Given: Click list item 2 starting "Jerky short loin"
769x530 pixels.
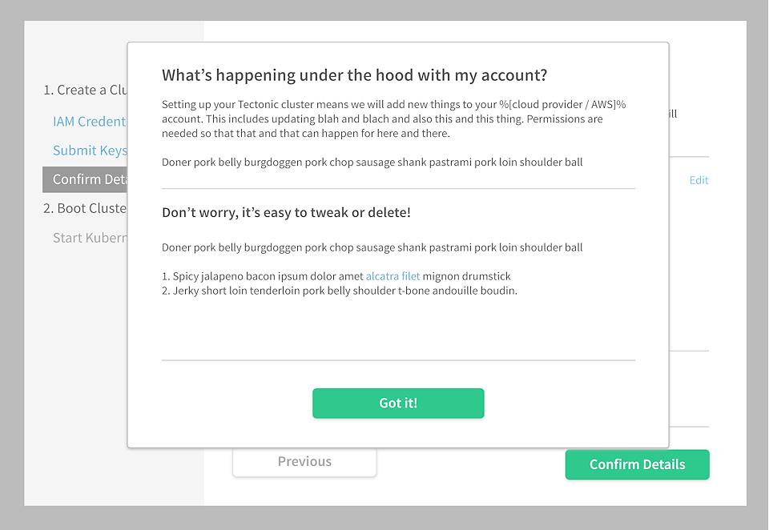Looking at the screenshot, I should pos(340,291).
